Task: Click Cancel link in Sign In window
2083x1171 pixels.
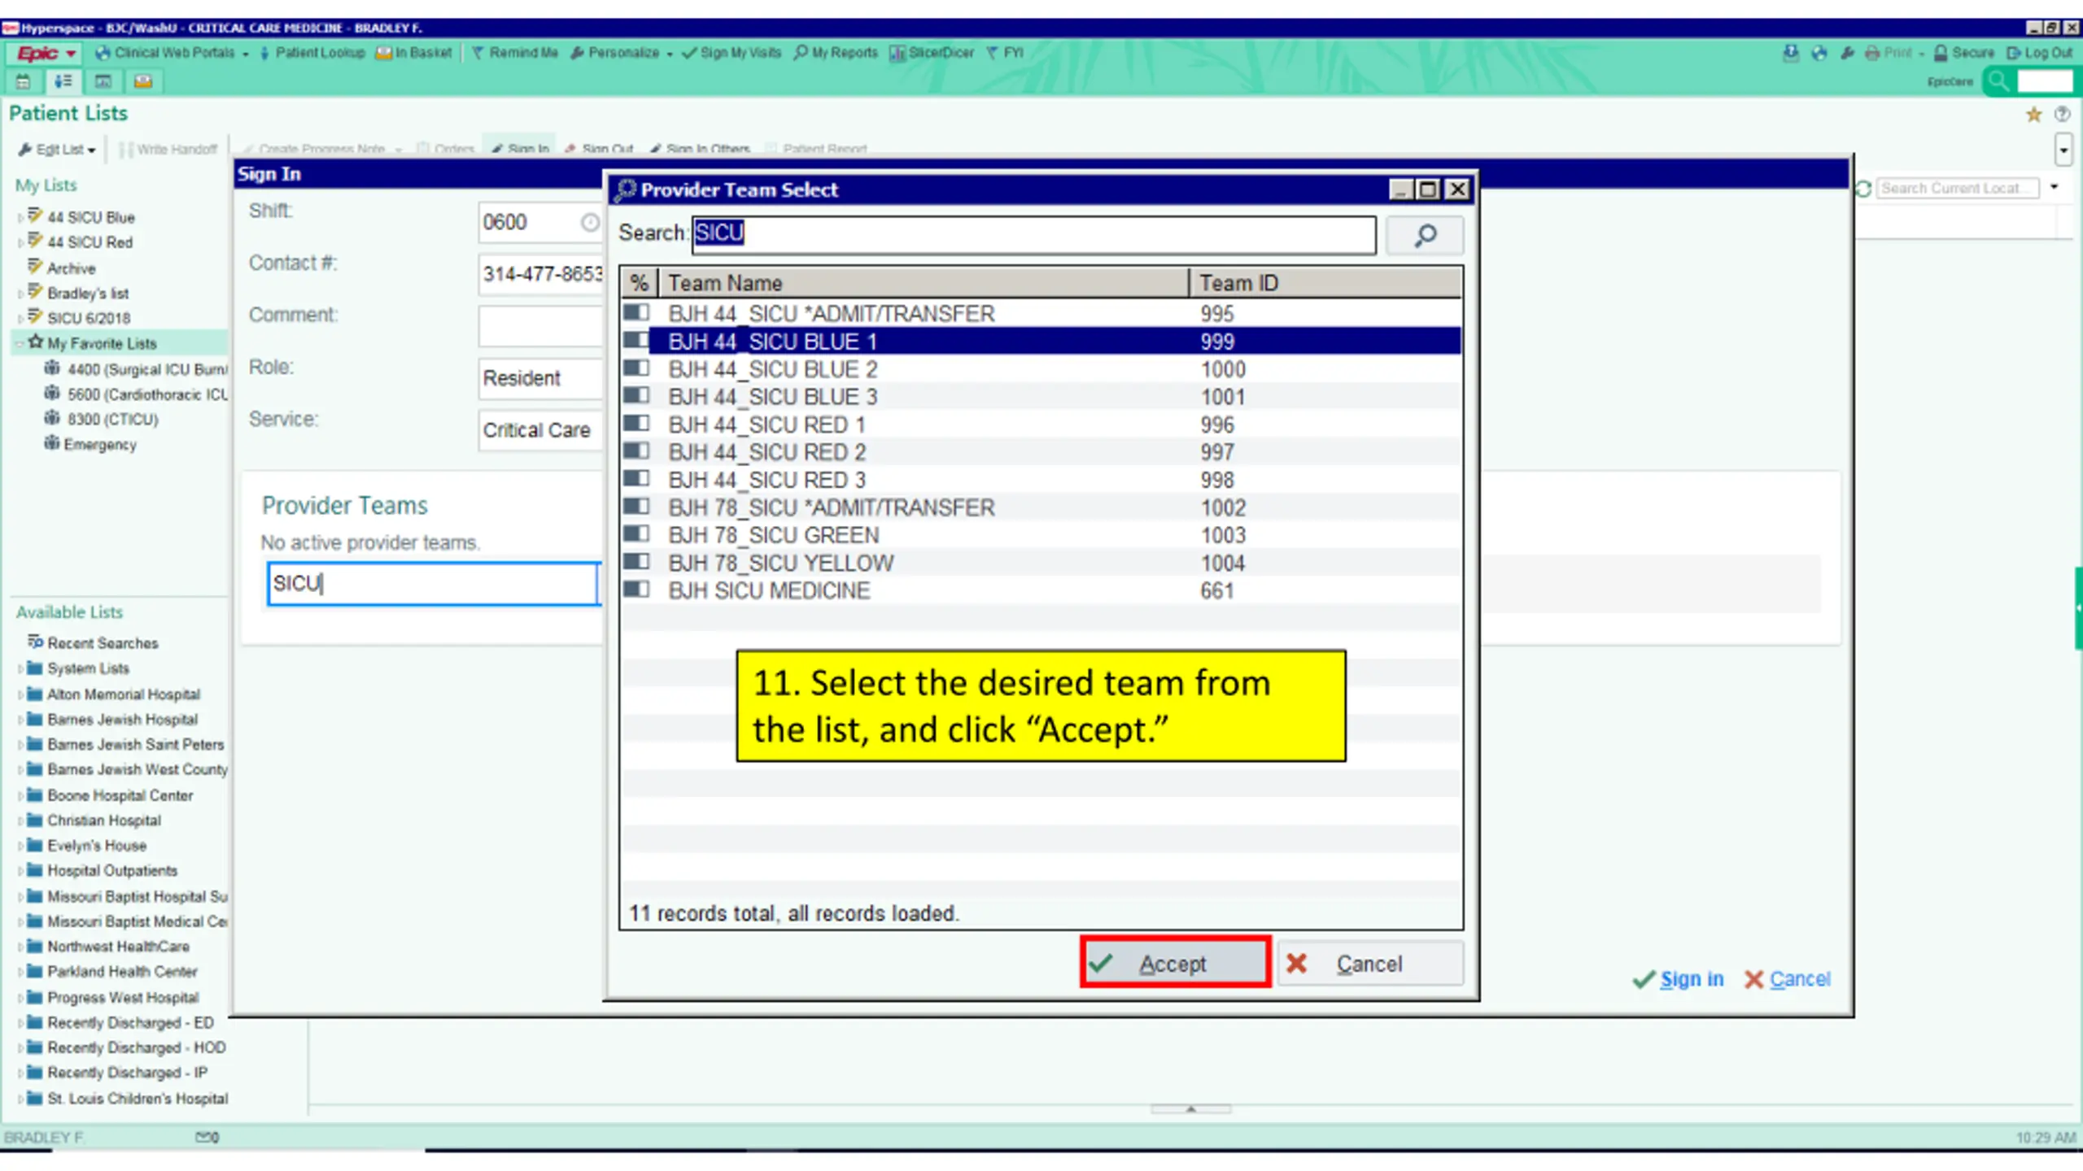Action: 1788,979
